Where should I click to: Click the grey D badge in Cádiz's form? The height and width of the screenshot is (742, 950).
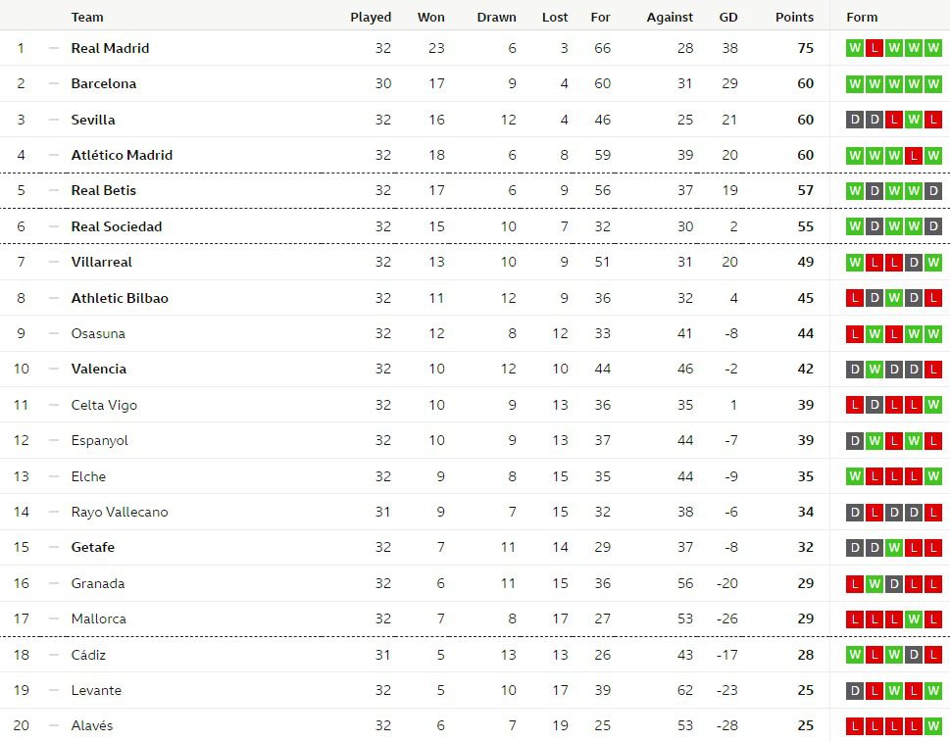(x=914, y=655)
